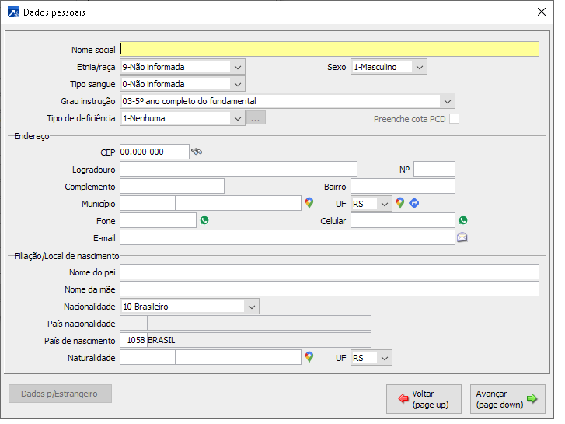The image size is (565, 424).
Task: Open the Tipo sangue dropdown
Action: click(238, 84)
